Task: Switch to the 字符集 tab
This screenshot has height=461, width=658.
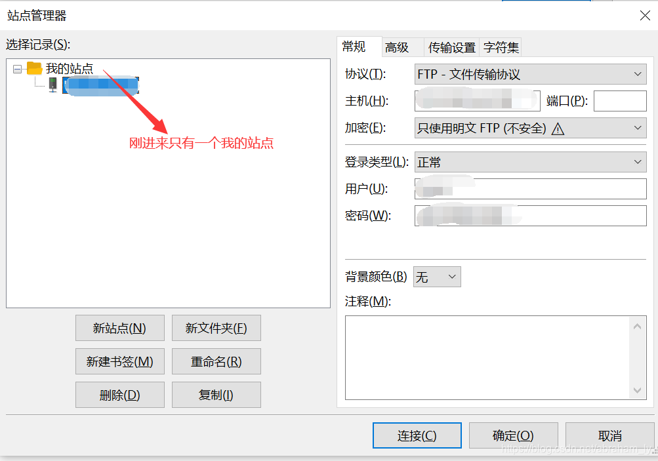Action: coord(501,47)
